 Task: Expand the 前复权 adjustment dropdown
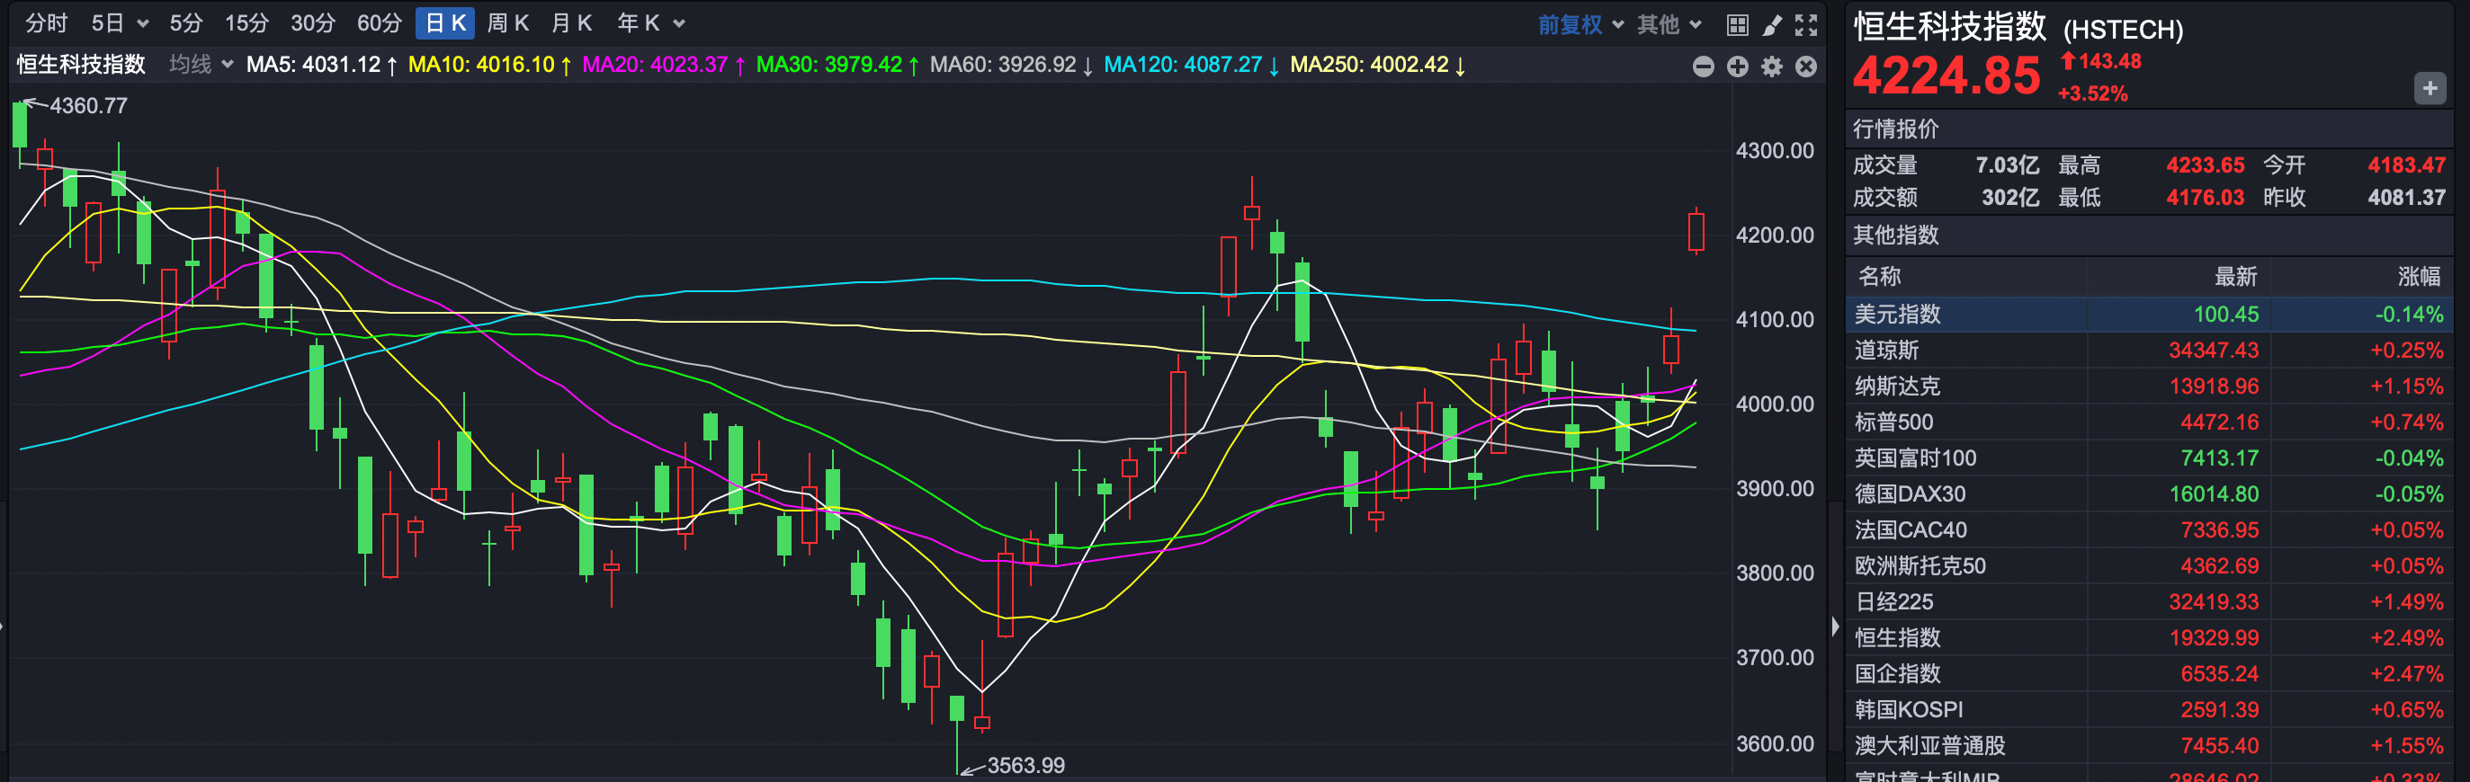click(1580, 25)
